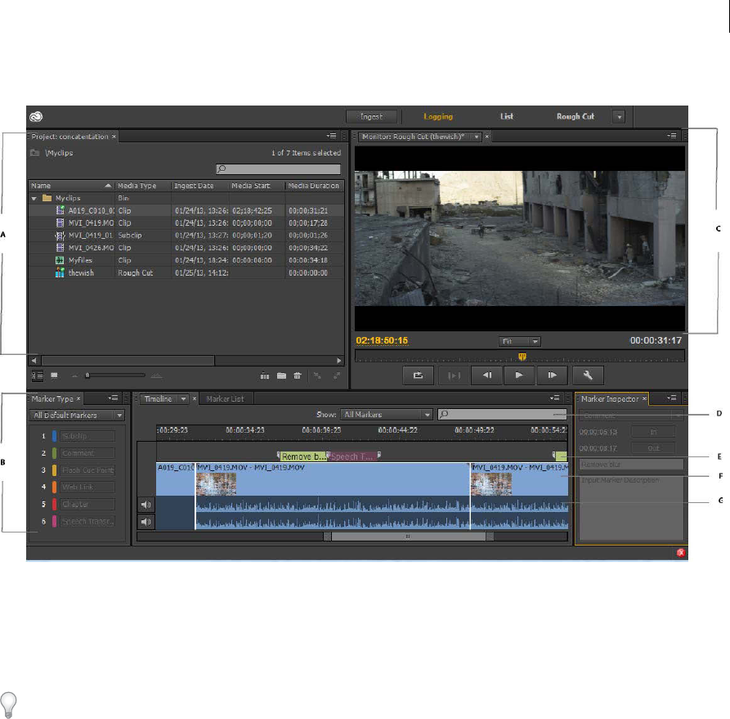Open the workspace dropdown after Rough Cut
The image size is (730, 719).
(x=619, y=117)
